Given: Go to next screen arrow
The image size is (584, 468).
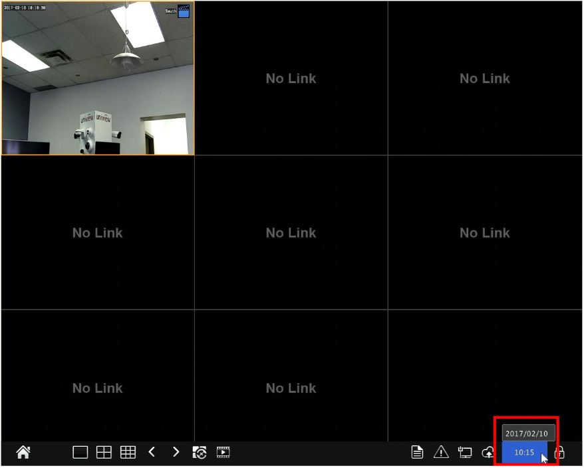Looking at the screenshot, I should pyautogui.click(x=176, y=452).
